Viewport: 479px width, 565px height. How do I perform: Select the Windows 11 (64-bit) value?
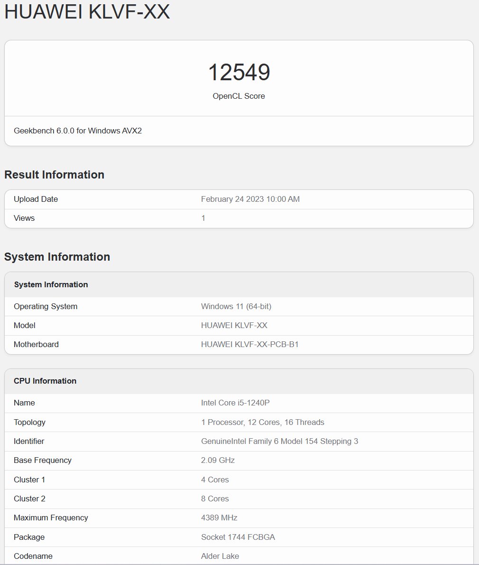pos(236,307)
